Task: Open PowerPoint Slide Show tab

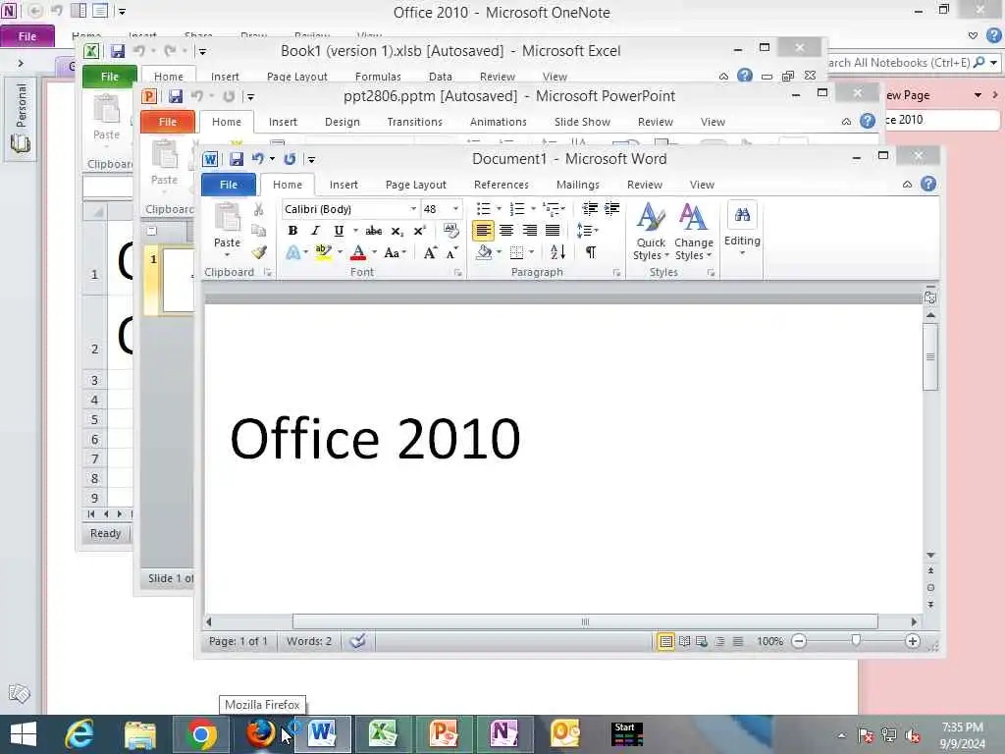Action: coord(582,122)
